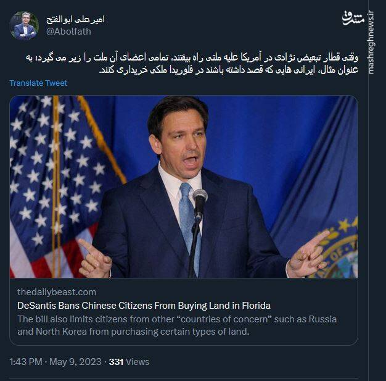Click the first line of Persian tweet text
386x381 pixels.
[x=192, y=58]
